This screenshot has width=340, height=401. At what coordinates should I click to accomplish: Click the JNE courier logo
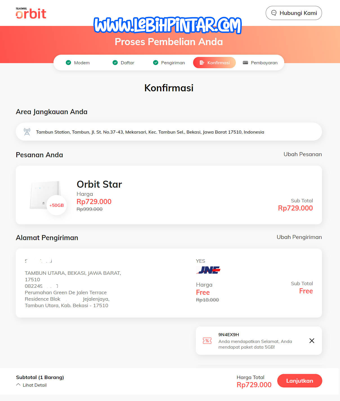(208, 270)
